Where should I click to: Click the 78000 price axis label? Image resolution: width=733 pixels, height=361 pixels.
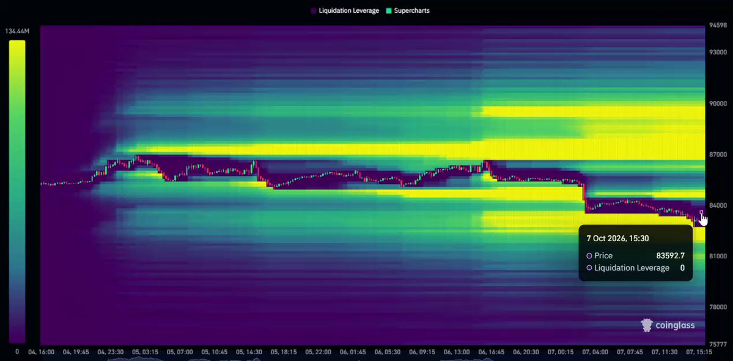coord(717,307)
